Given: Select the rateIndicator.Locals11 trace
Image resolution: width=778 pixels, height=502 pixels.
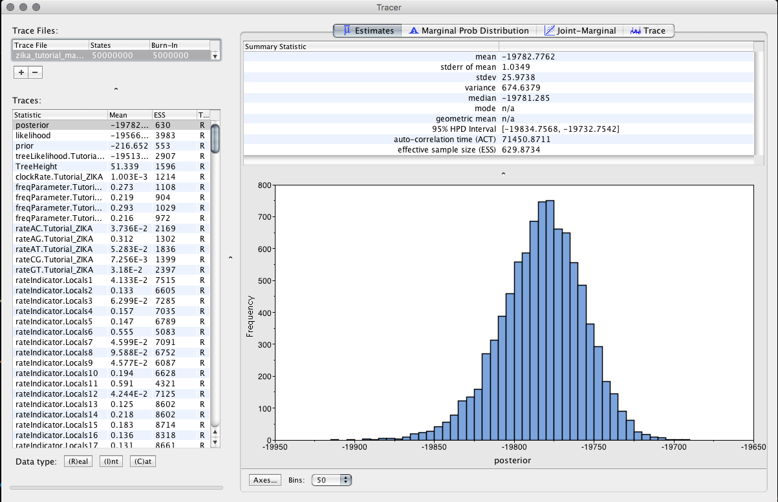Looking at the screenshot, I should (x=112, y=384).
